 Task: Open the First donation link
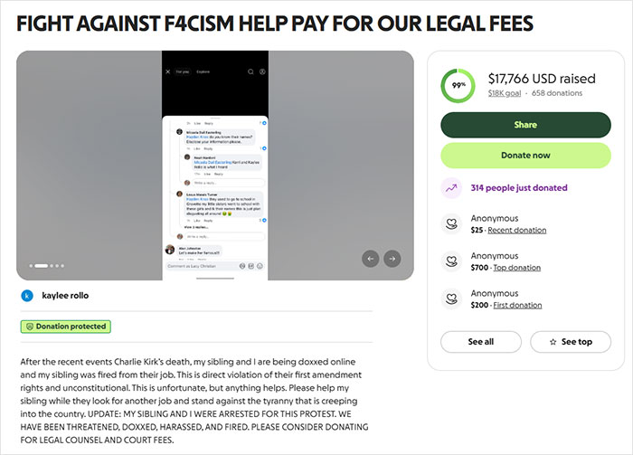(x=517, y=305)
